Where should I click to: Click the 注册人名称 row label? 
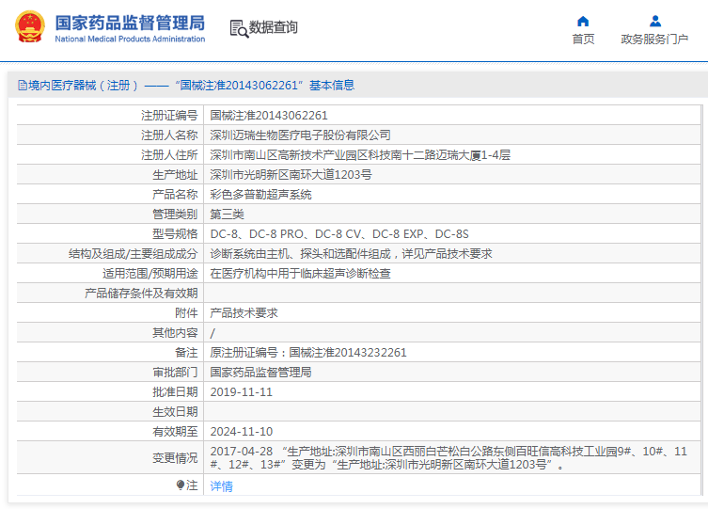point(169,135)
